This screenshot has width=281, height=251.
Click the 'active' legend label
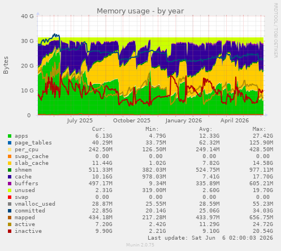25,224
